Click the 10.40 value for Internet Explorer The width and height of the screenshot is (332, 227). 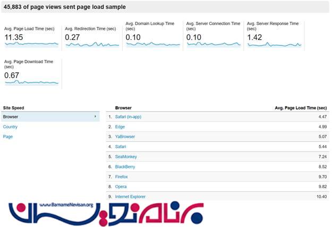pos(321,197)
